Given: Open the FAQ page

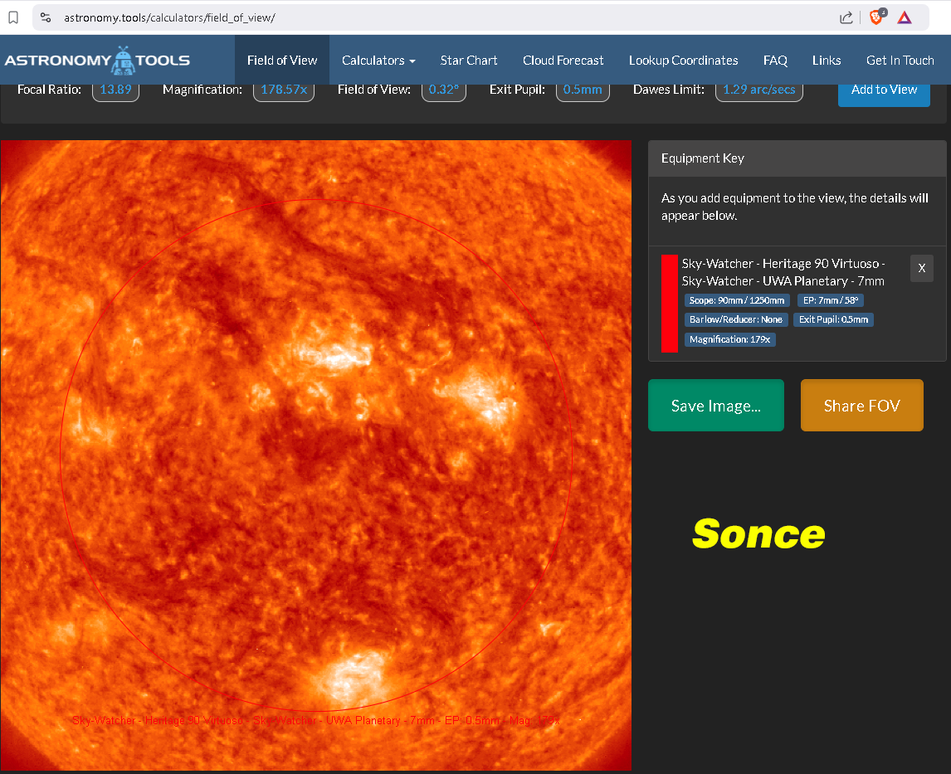Looking at the screenshot, I should 775,60.
